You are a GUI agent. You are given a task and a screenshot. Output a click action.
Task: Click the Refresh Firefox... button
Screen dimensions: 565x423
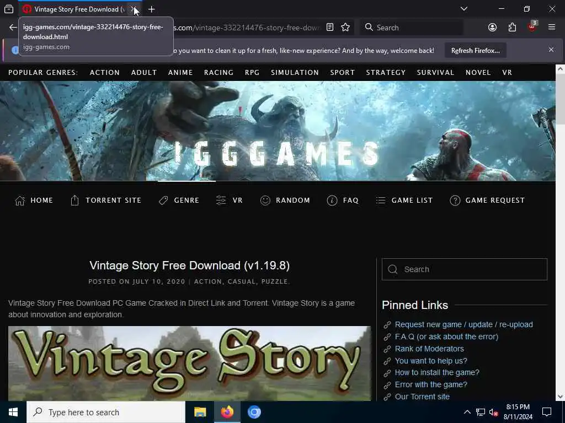pyautogui.click(x=475, y=50)
